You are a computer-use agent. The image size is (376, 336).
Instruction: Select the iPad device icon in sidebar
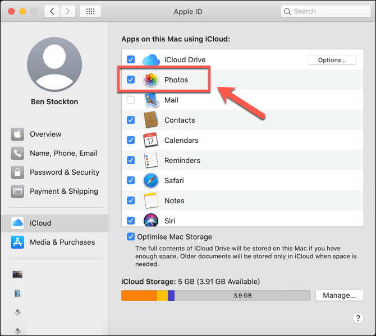coord(17,293)
